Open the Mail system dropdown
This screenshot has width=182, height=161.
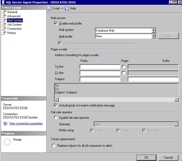click(x=154, y=30)
